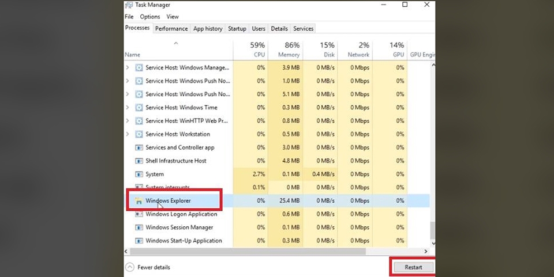Click the Windows Session Manager icon
The width and height of the screenshot is (554, 277).
pos(139,227)
